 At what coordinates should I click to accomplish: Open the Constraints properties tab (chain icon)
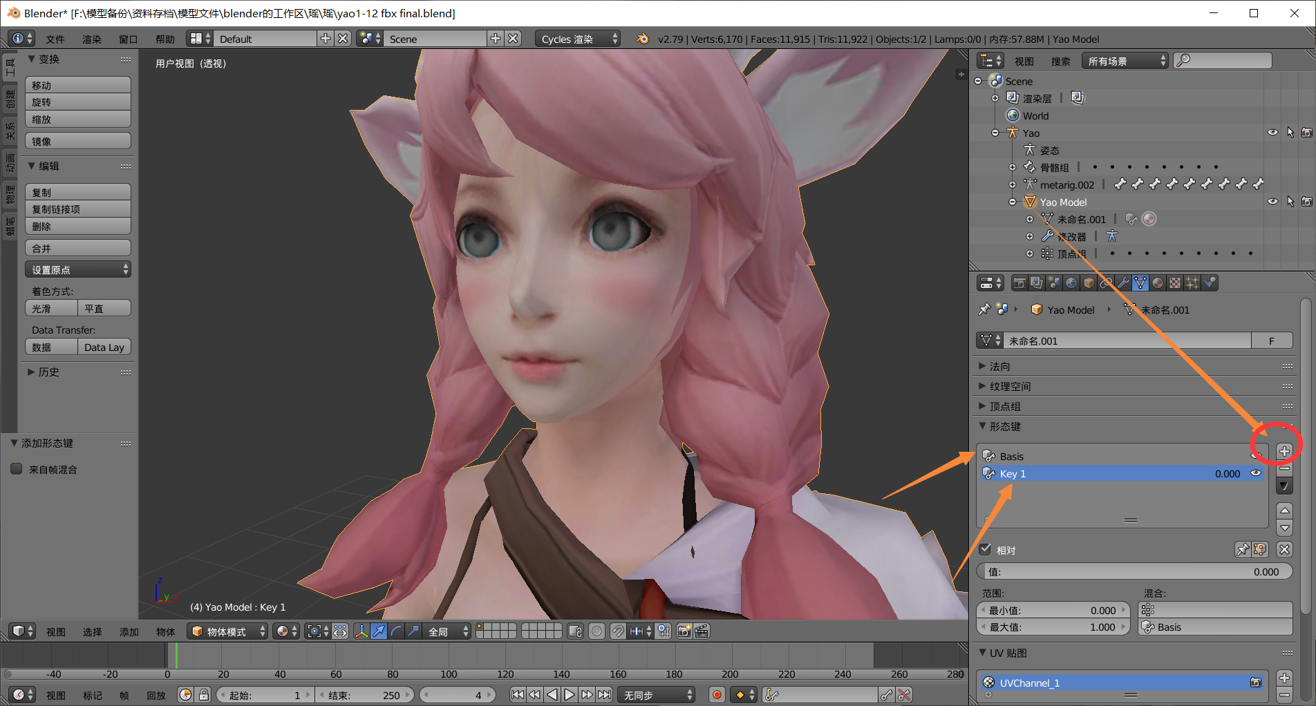1106,283
